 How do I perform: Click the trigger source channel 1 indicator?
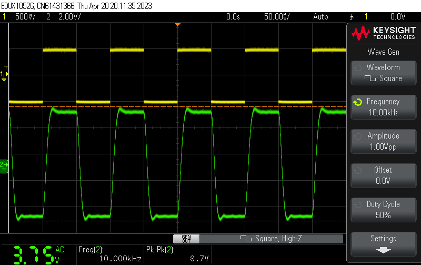point(366,17)
